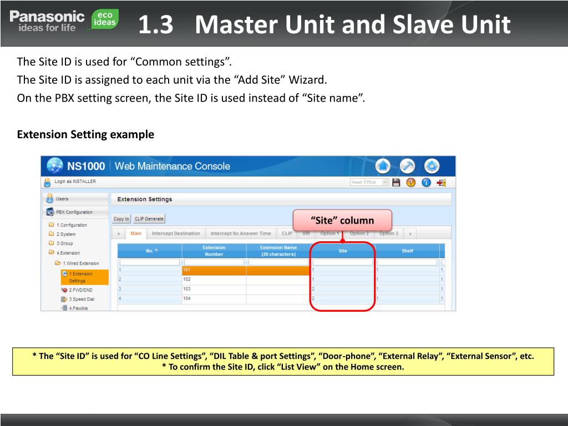
Task: Click the Home icon in console header
Action: pos(383,166)
